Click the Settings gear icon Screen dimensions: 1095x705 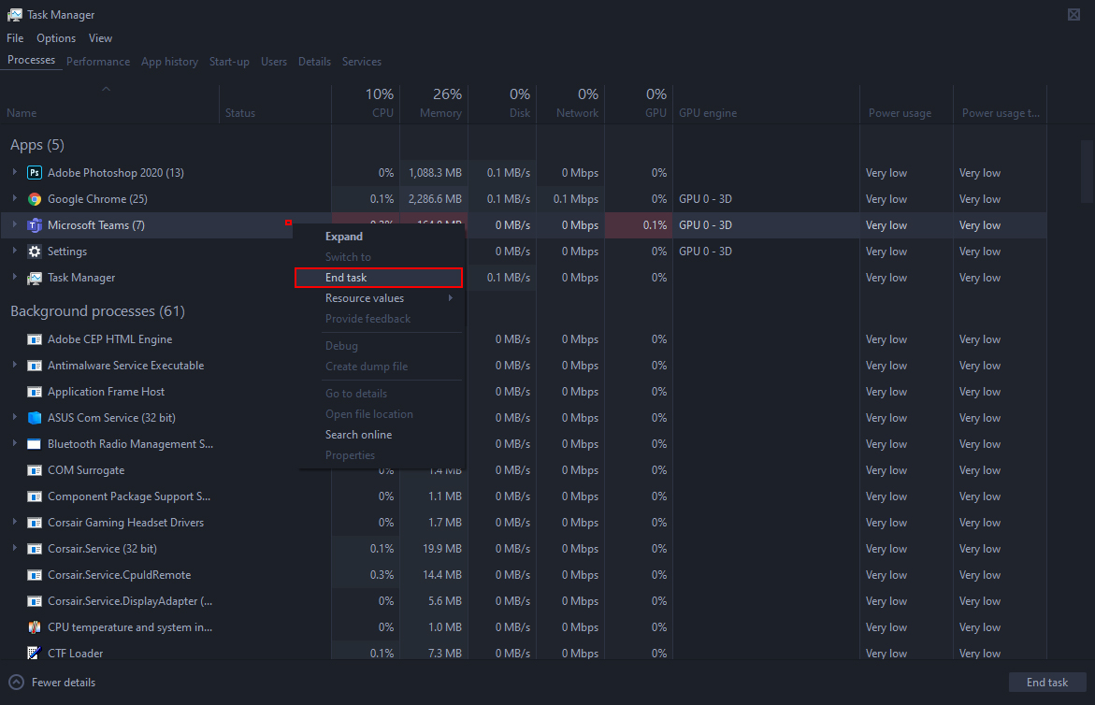coord(35,252)
